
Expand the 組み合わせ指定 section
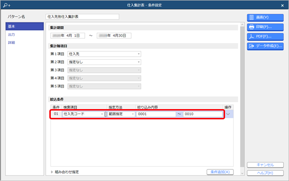65,172
